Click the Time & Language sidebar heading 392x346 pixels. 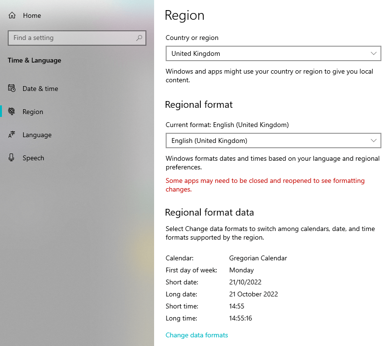(x=34, y=60)
